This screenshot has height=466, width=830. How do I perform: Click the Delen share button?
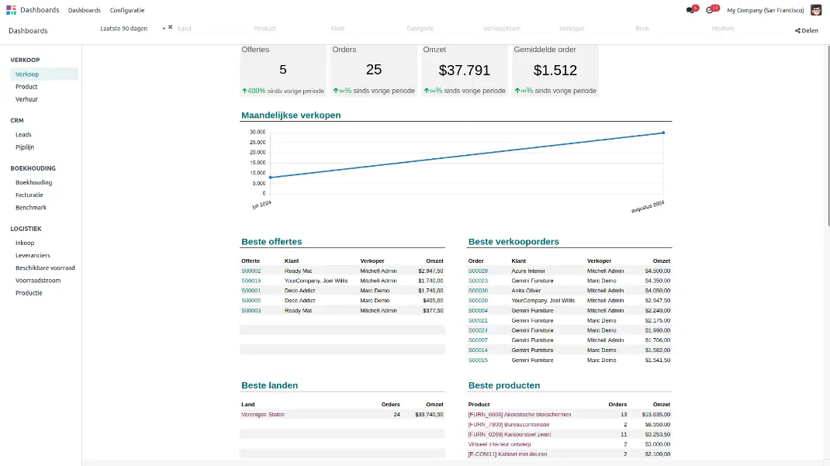pos(806,31)
